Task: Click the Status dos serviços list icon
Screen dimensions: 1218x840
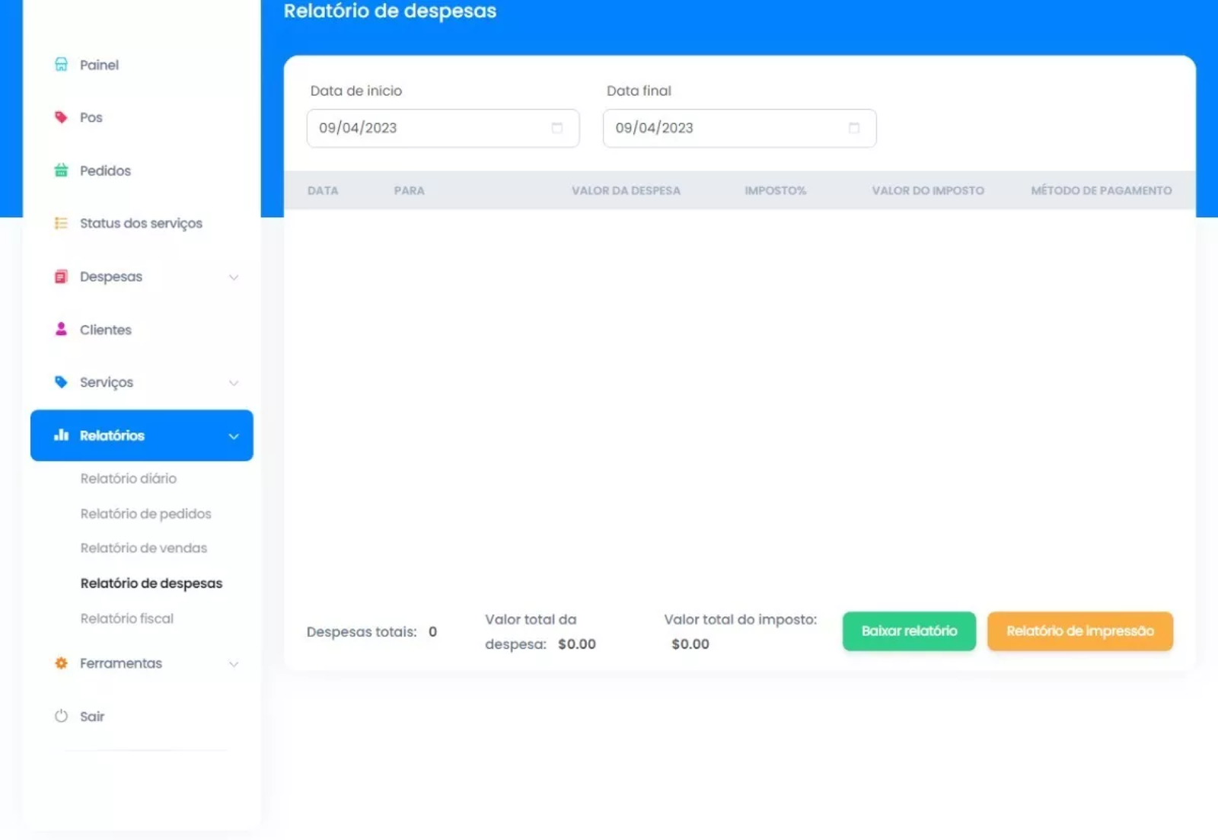Action: click(x=61, y=223)
